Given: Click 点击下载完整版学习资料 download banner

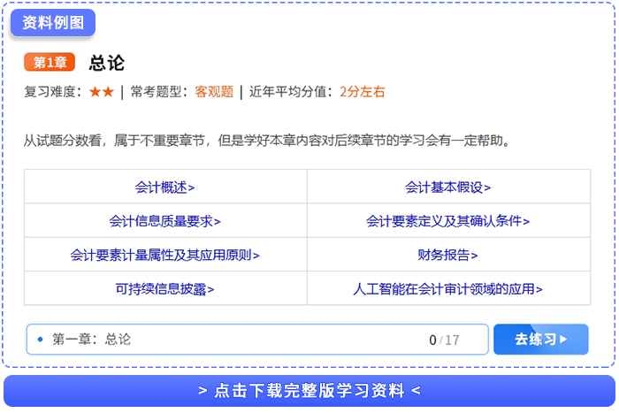Looking at the screenshot, I should 309,391.
